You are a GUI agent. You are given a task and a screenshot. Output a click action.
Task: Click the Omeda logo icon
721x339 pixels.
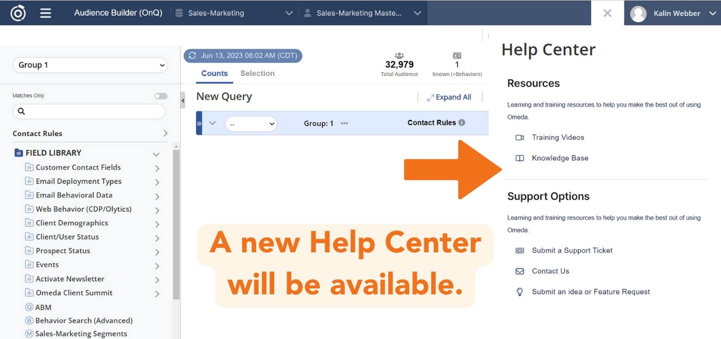pos(18,13)
